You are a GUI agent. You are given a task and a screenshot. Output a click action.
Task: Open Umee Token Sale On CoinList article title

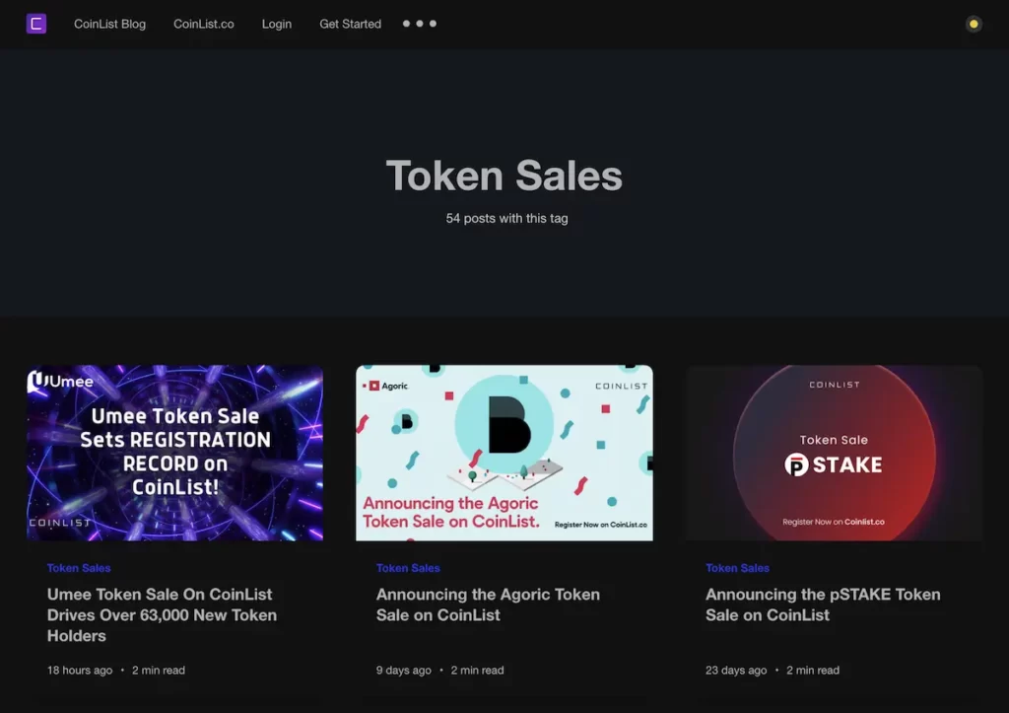pos(163,615)
